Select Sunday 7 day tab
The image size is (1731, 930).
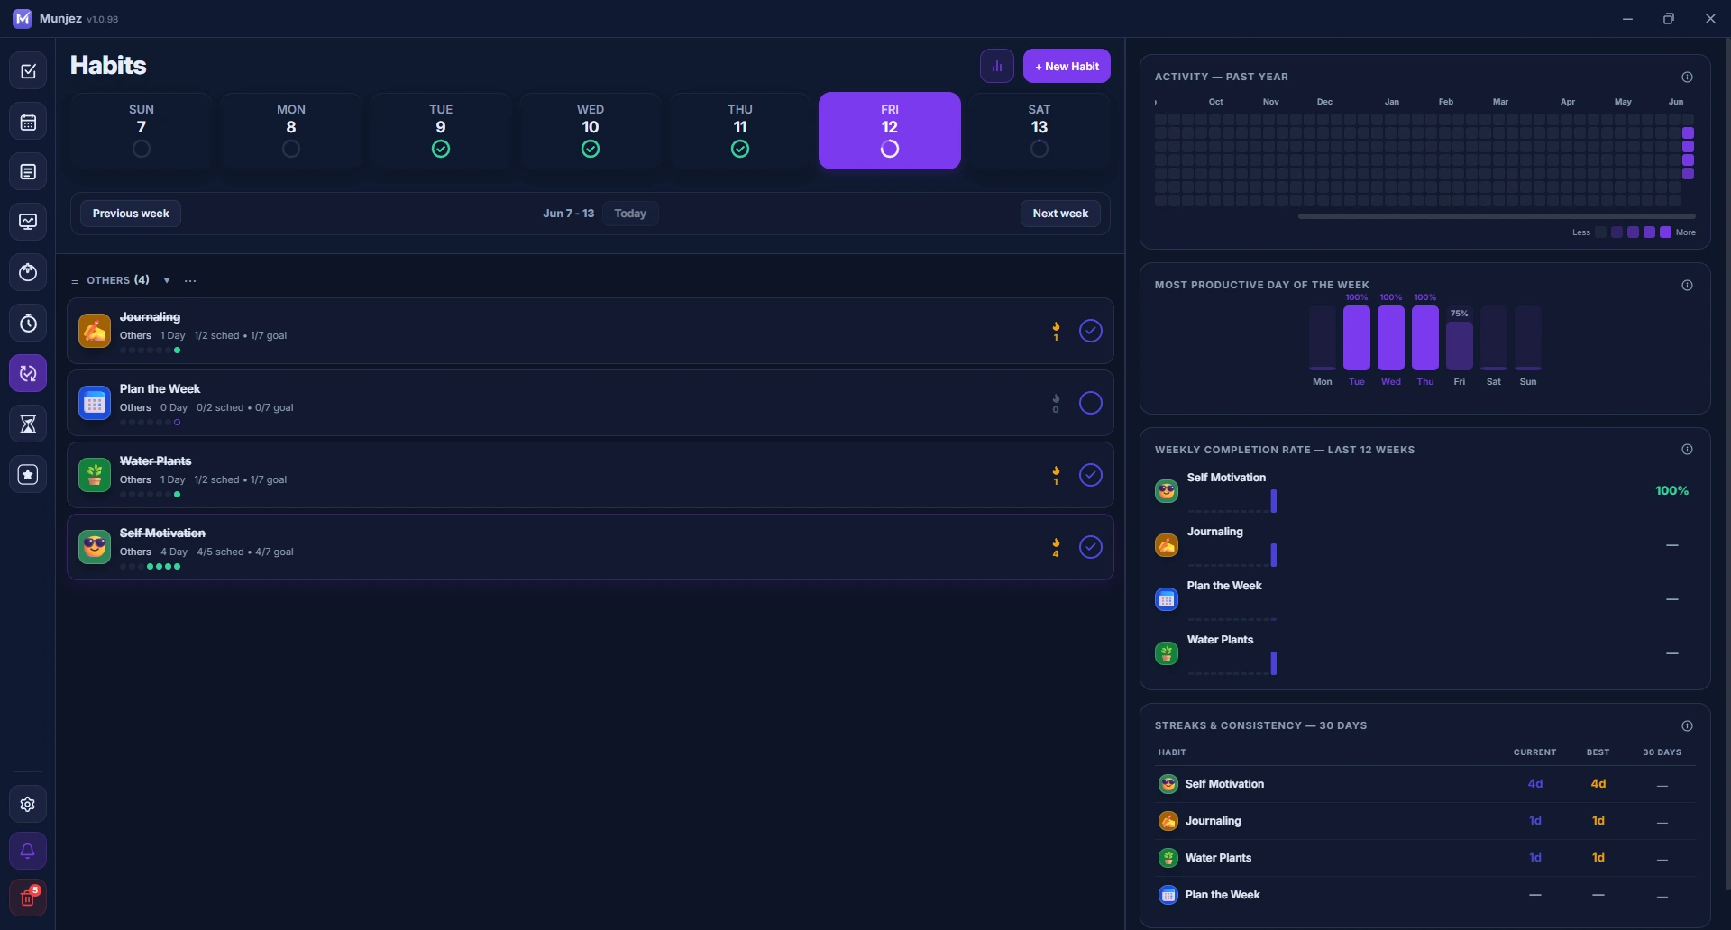(142, 131)
